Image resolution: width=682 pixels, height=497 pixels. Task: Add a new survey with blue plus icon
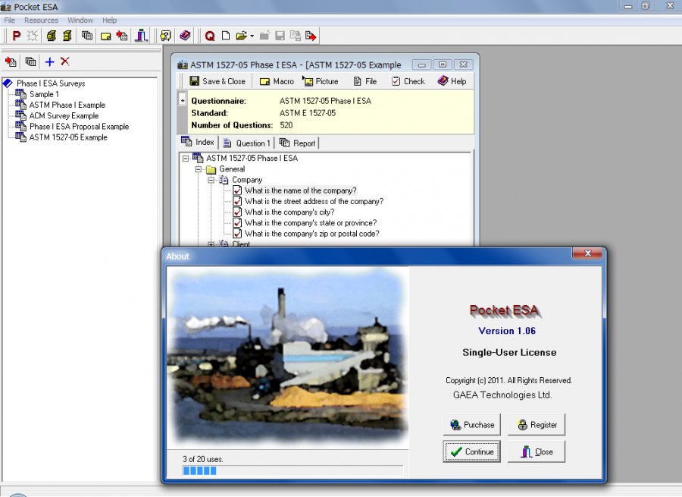[x=49, y=61]
